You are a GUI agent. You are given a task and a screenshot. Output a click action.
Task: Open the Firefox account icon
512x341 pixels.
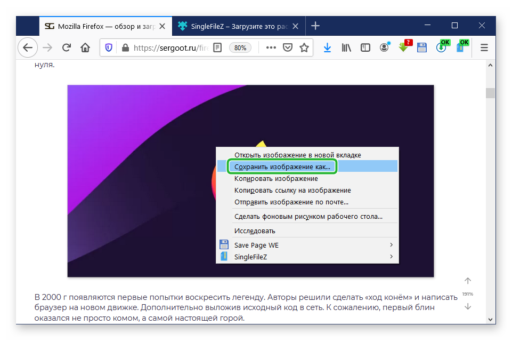[384, 47]
